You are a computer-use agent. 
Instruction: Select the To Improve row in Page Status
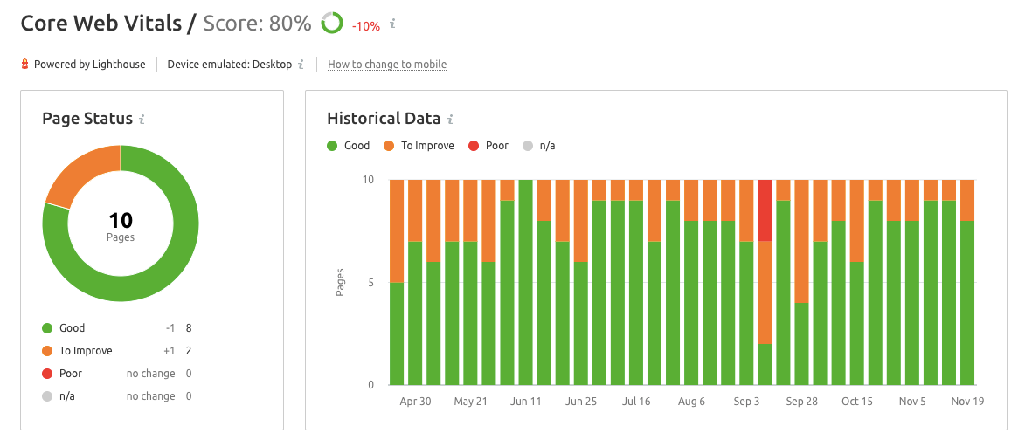click(x=116, y=351)
